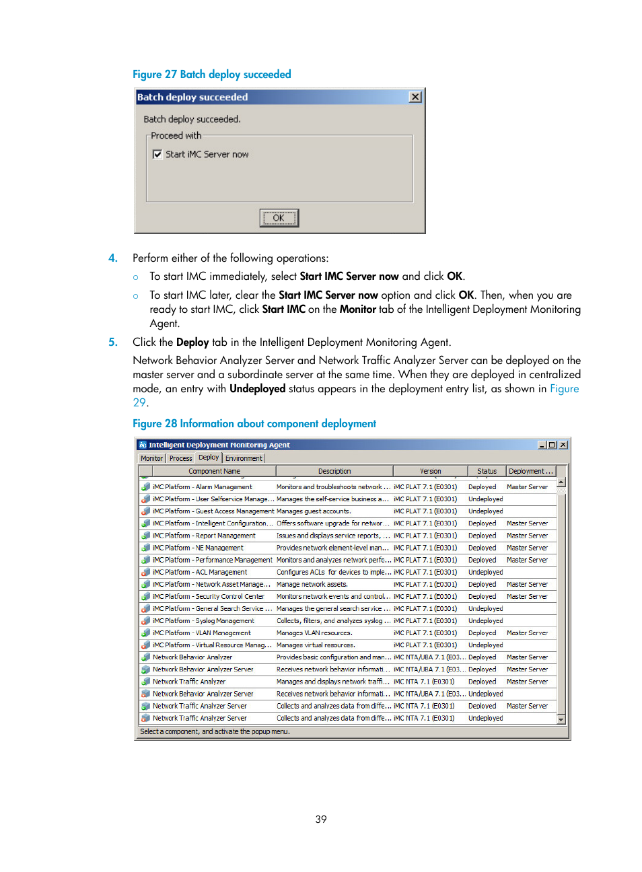This screenshot has height=872, width=642.
Task: Click icon for Intelligent Configuration row
Action: [x=145, y=523]
